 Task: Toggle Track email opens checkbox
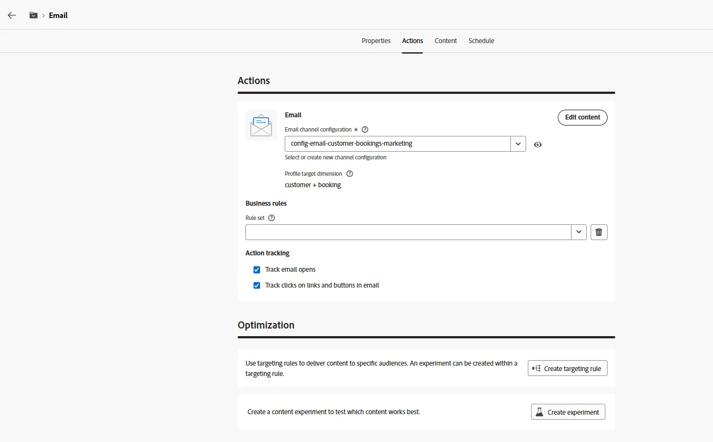(x=257, y=270)
